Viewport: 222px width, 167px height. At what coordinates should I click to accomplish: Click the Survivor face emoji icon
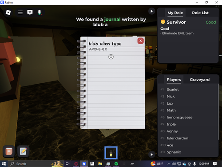click(163, 22)
